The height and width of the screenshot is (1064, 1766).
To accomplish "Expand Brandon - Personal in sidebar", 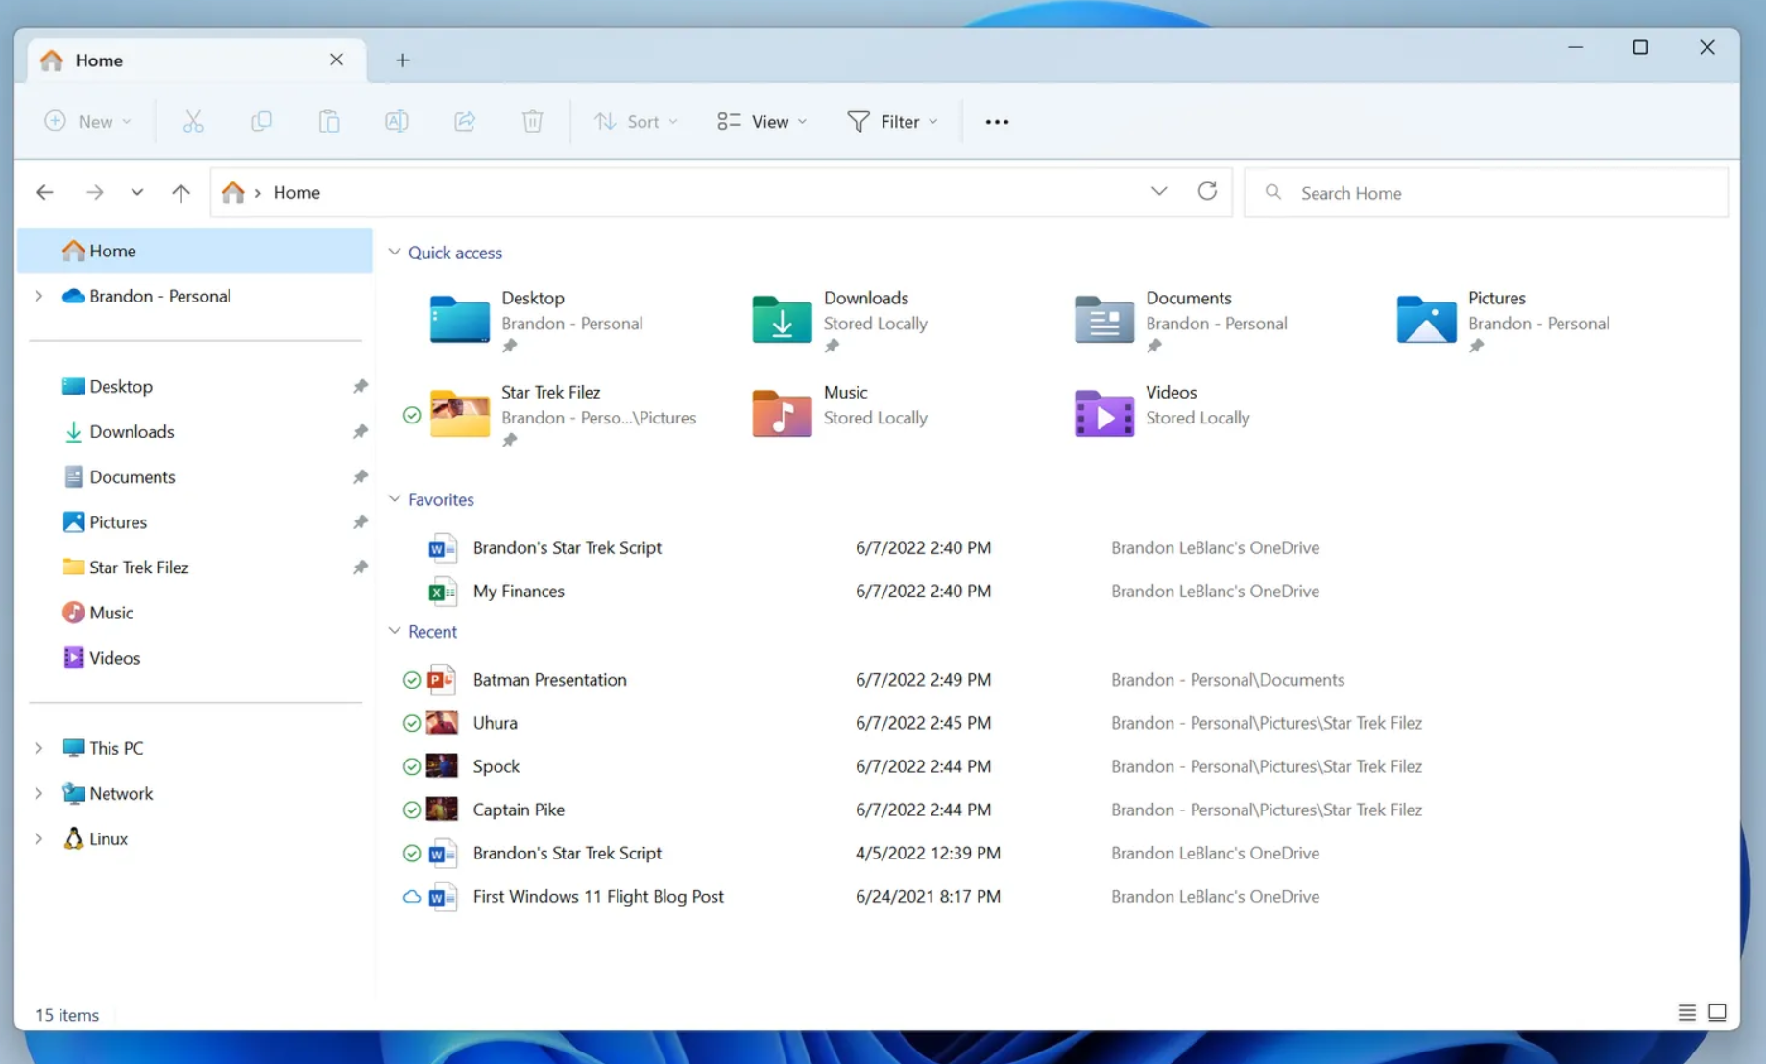I will pos(38,296).
